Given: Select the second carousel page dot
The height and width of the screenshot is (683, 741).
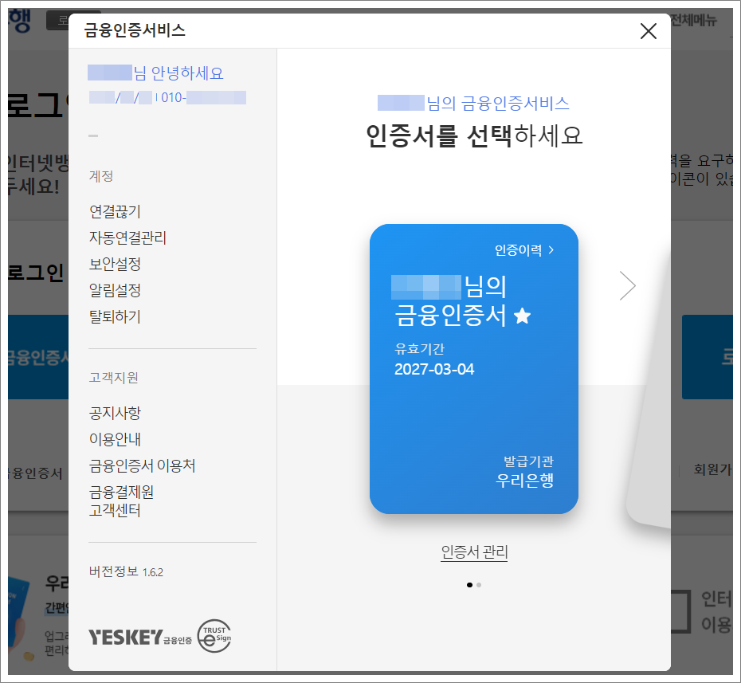Looking at the screenshot, I should coord(479,585).
